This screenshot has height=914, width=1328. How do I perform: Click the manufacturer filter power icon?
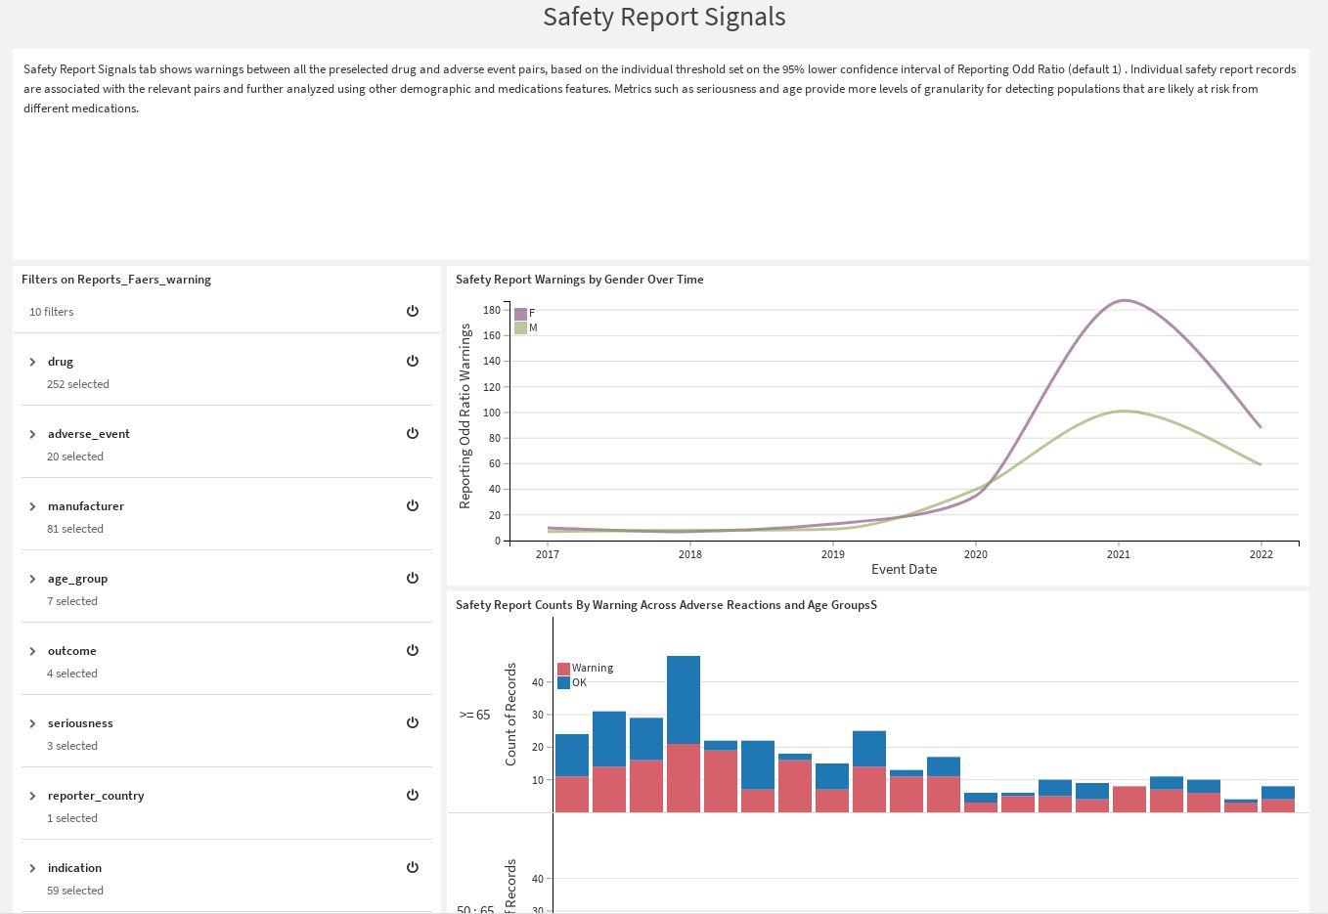[x=413, y=505]
